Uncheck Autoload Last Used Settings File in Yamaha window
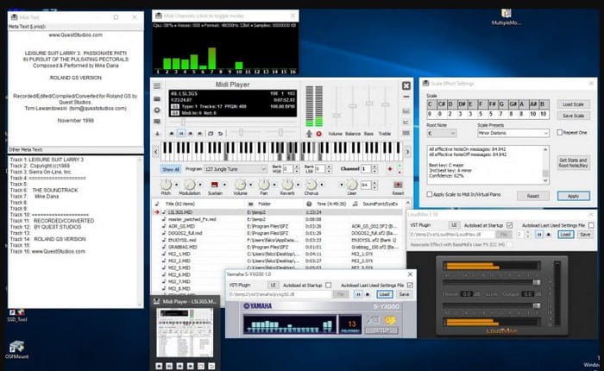 coord(410,285)
